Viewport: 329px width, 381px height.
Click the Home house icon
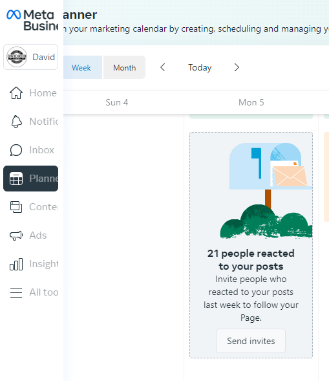click(16, 93)
